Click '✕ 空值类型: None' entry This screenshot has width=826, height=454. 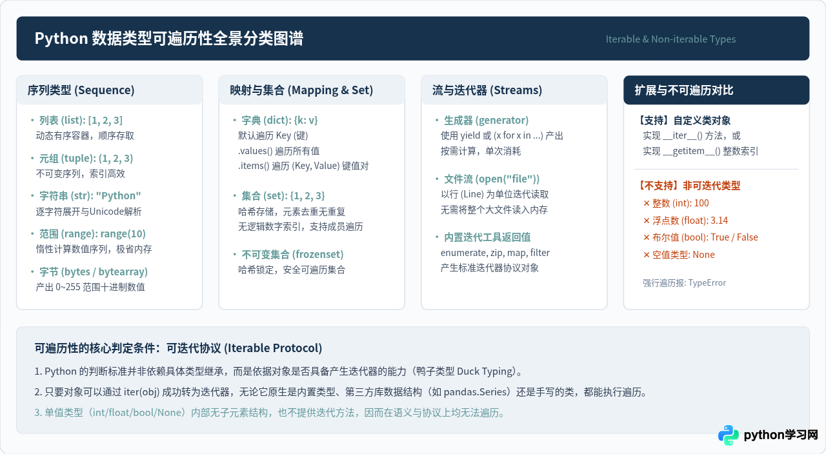tap(679, 255)
